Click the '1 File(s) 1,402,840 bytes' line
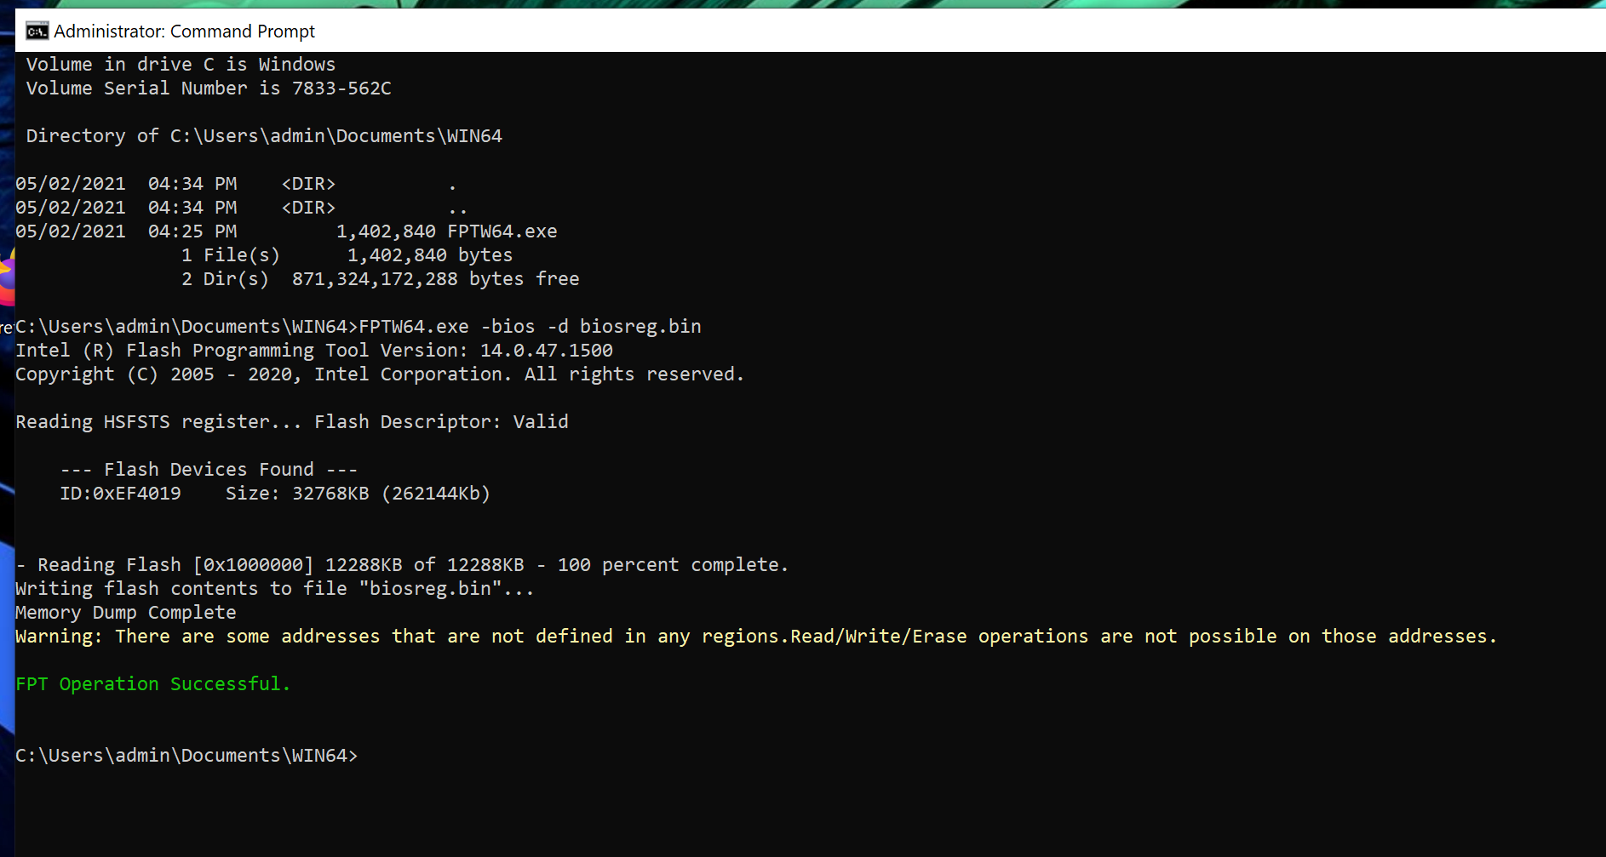Screen dimensions: 1606x857 347,255
